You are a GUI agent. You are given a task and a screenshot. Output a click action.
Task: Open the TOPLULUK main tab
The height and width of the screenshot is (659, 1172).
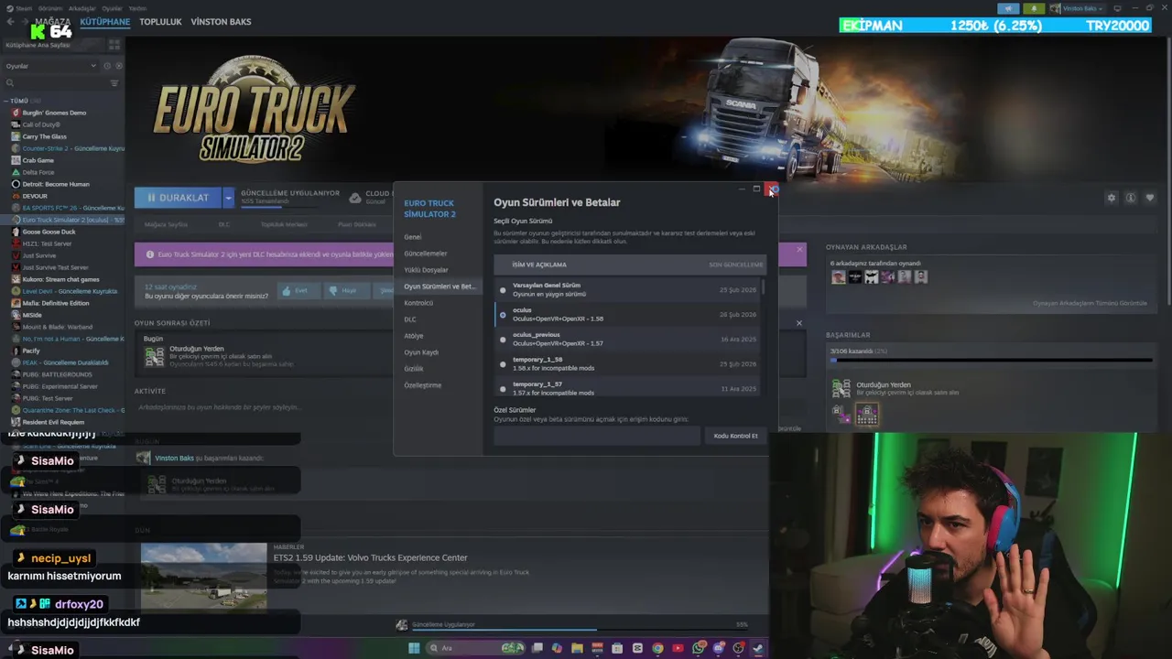160,21
